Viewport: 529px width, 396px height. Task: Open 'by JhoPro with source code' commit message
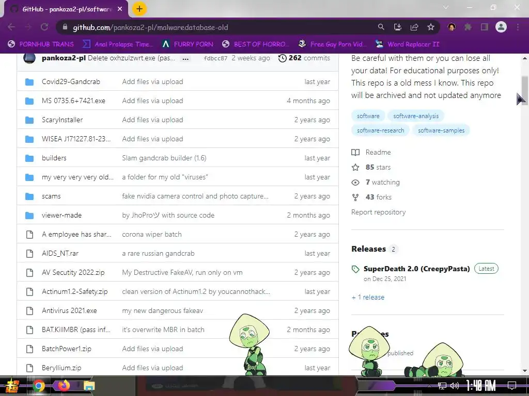[168, 215]
